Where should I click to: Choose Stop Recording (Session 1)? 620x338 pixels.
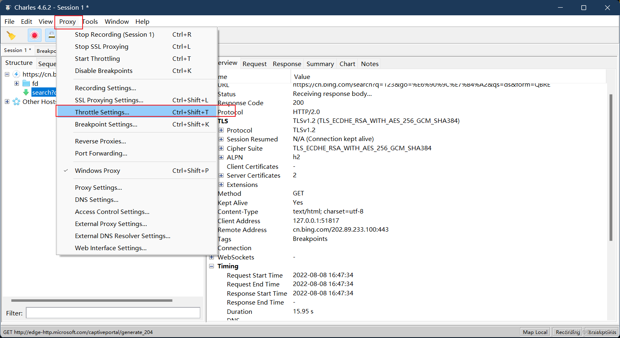[137, 35]
